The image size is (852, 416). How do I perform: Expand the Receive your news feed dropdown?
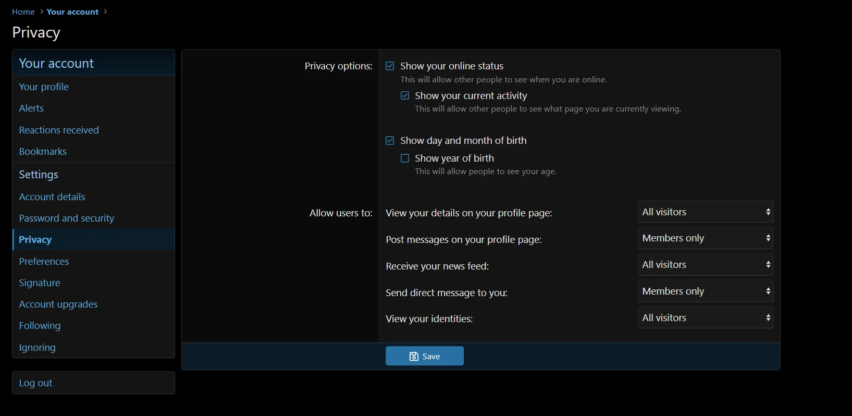[705, 265]
